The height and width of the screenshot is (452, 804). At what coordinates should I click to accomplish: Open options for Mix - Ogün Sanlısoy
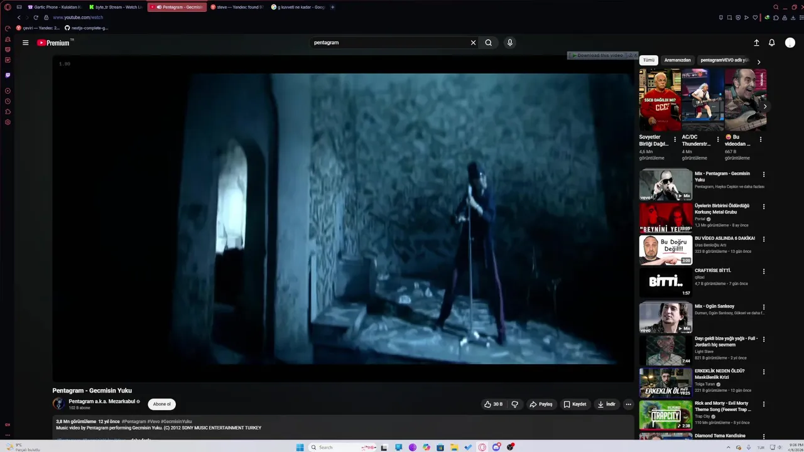[x=764, y=307]
